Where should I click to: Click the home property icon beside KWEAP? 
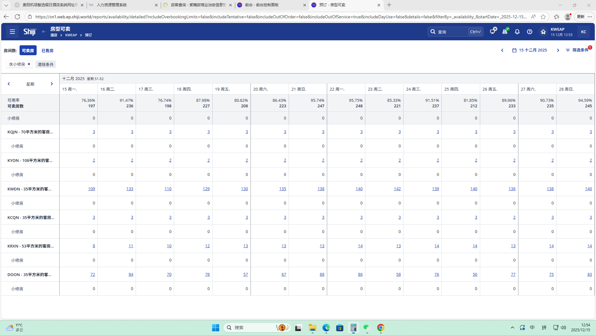pos(543,32)
